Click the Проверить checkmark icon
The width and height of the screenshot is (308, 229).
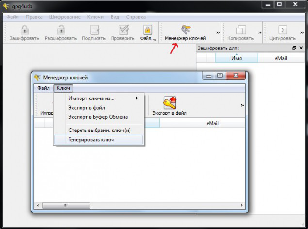[x=124, y=30]
